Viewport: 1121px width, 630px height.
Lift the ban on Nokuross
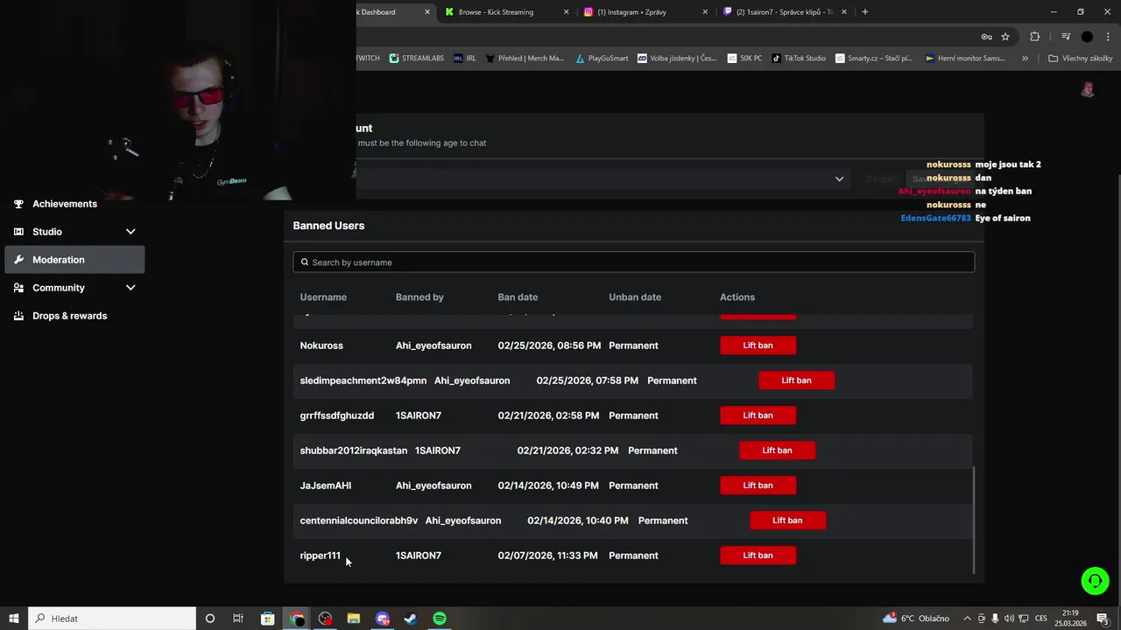[758, 346]
